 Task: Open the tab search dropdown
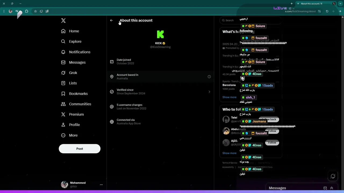tap(340, 4)
